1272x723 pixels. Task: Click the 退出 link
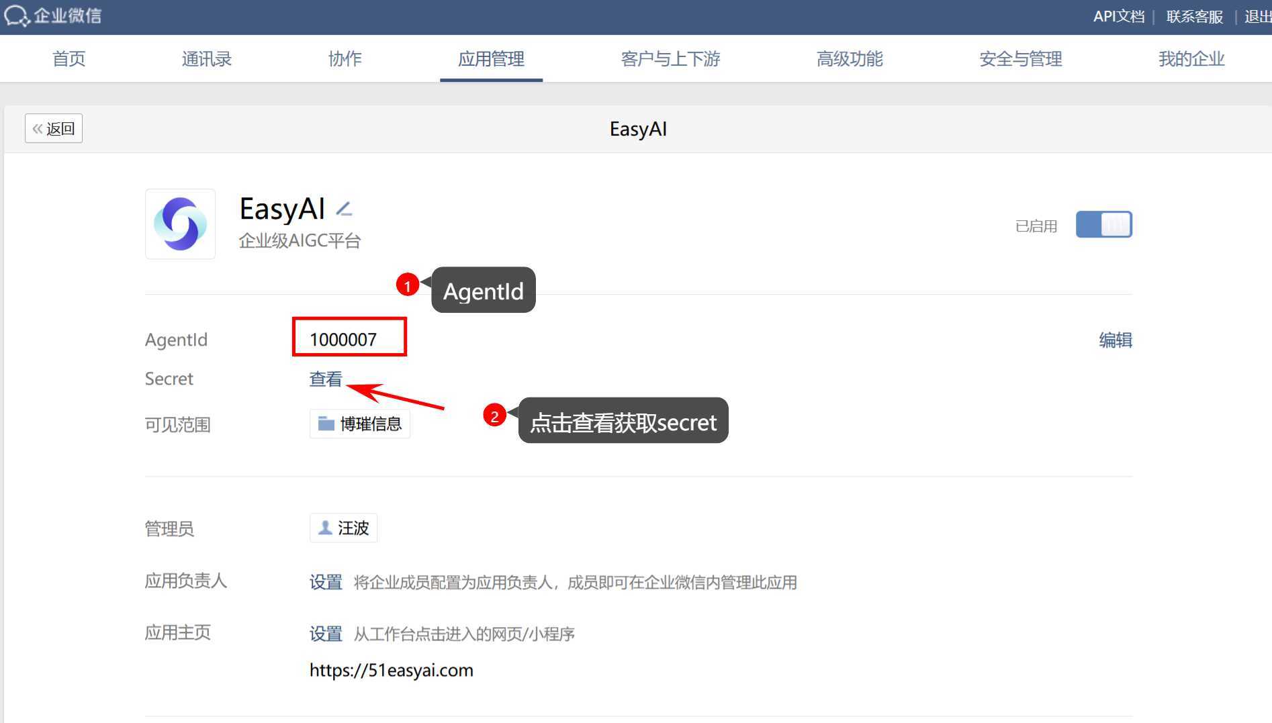(x=1258, y=16)
